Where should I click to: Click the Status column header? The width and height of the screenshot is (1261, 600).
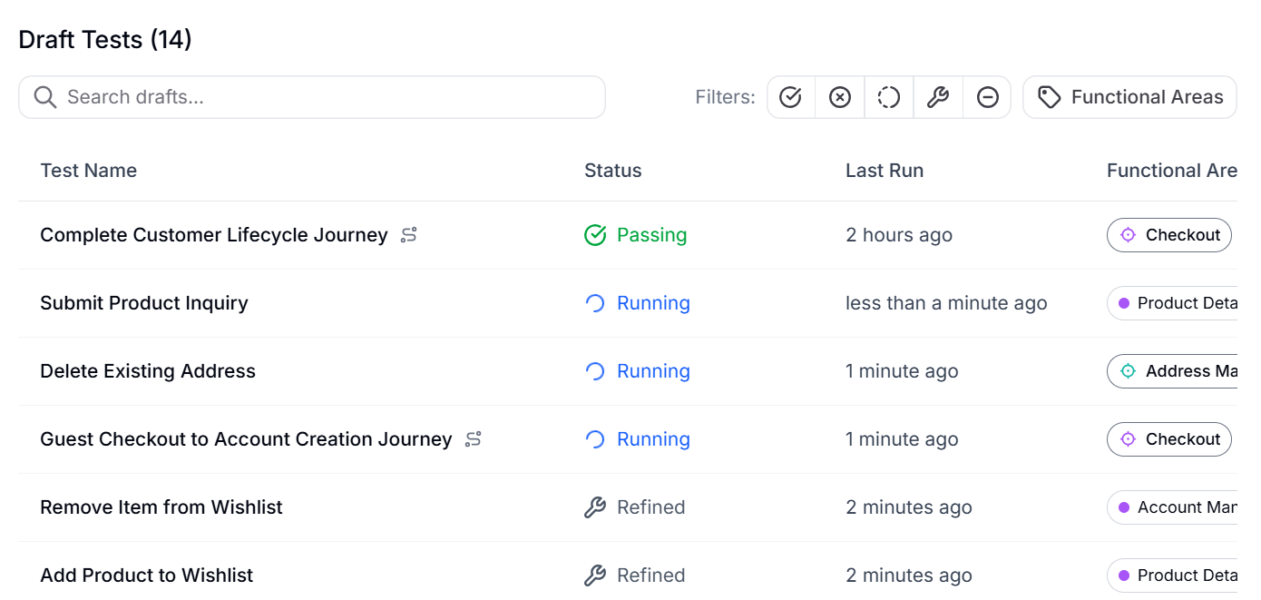coord(612,171)
